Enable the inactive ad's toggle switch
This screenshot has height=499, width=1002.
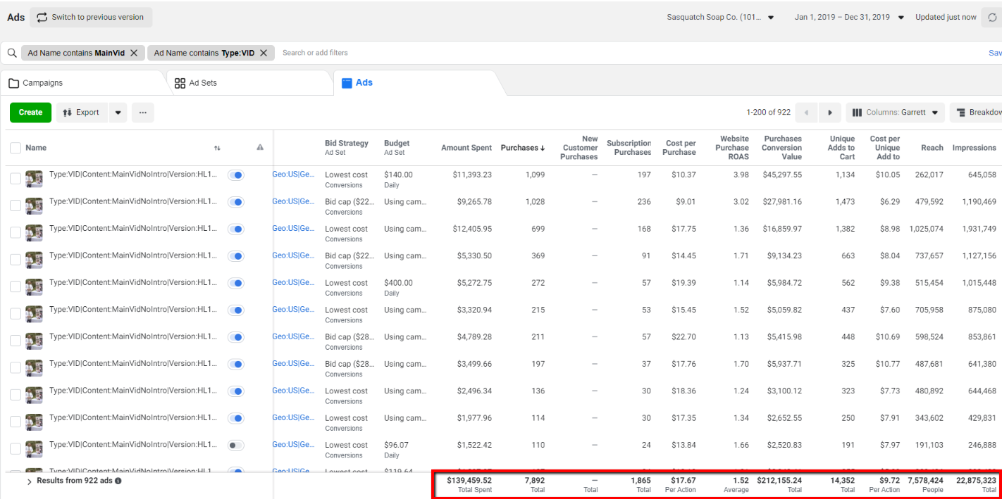236,446
